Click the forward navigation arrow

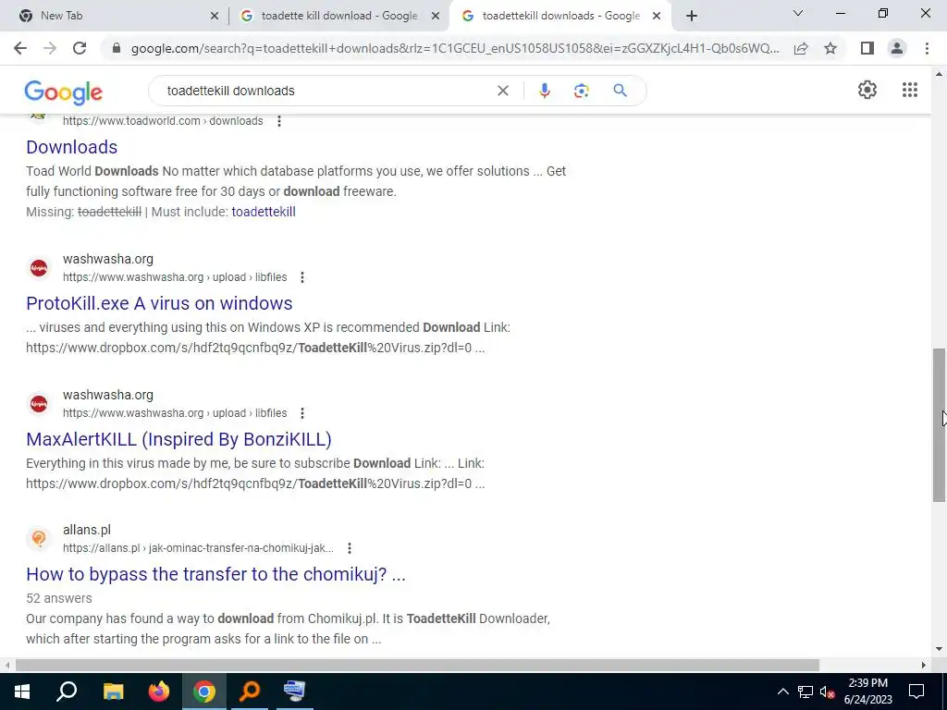[50, 48]
